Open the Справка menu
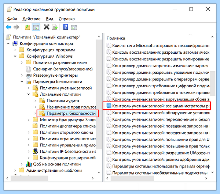 click(x=66, y=19)
